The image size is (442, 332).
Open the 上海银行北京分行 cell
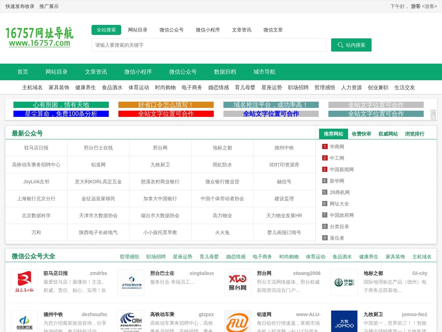coord(36,199)
